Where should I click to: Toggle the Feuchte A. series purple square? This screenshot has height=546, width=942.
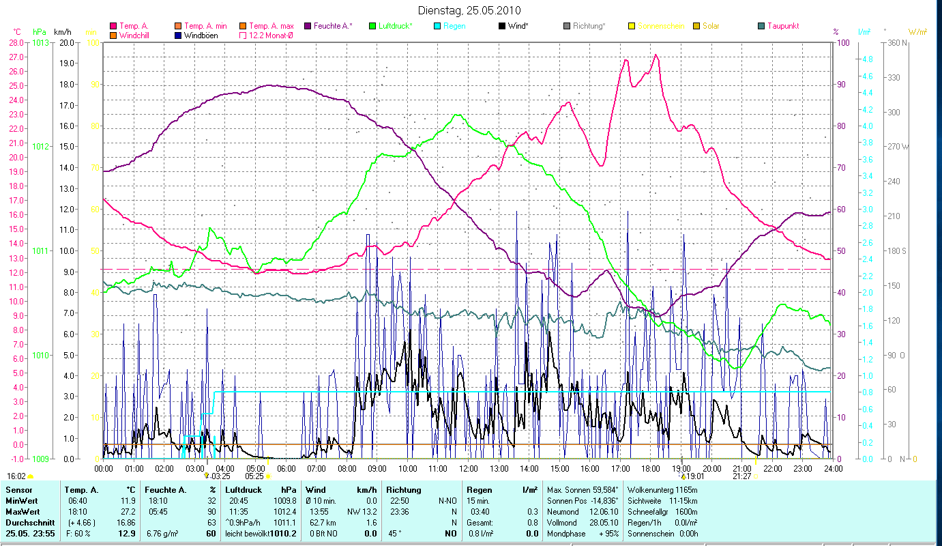[308, 26]
